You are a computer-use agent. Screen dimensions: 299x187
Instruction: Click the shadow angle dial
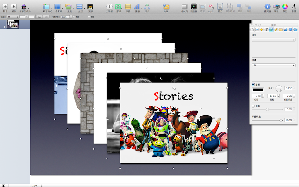[278, 88]
